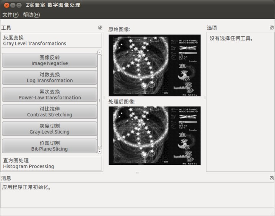
Task: Pick the Gray-Level Slicing tool
Action: (x=49, y=129)
